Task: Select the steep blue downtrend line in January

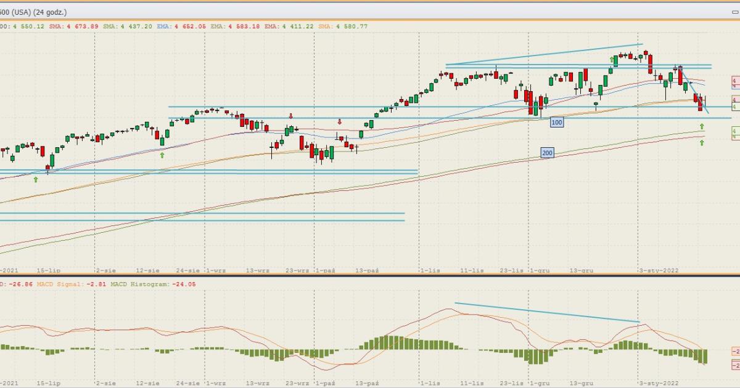Action: point(693,89)
